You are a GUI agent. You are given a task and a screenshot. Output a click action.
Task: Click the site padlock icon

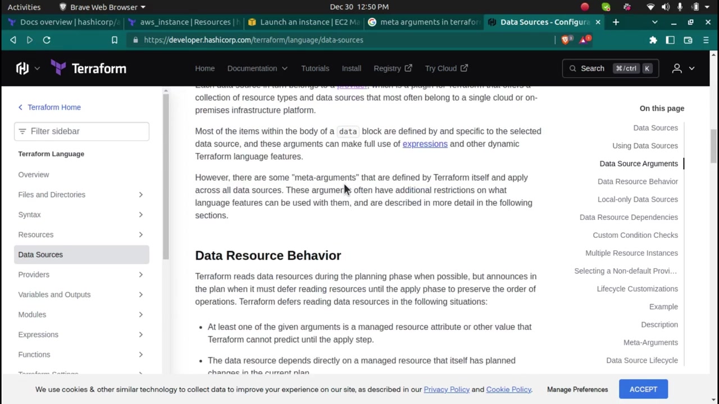tap(135, 40)
